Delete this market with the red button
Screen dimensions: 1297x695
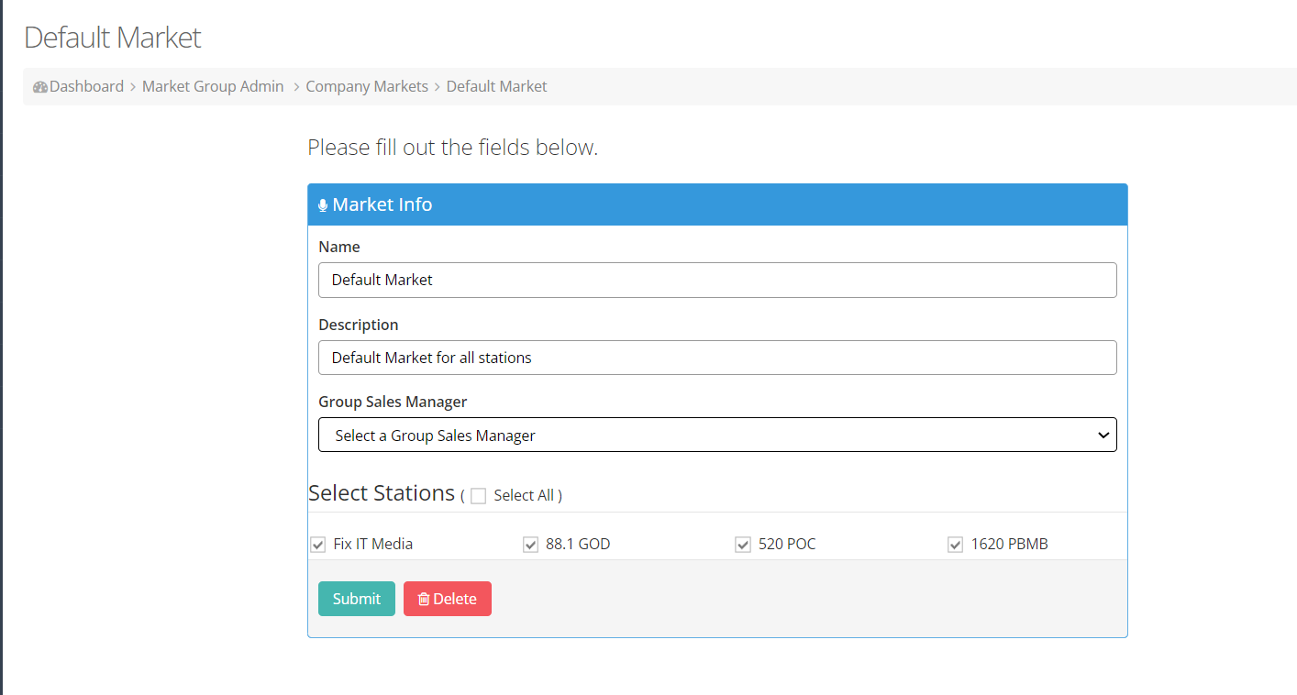pos(448,599)
